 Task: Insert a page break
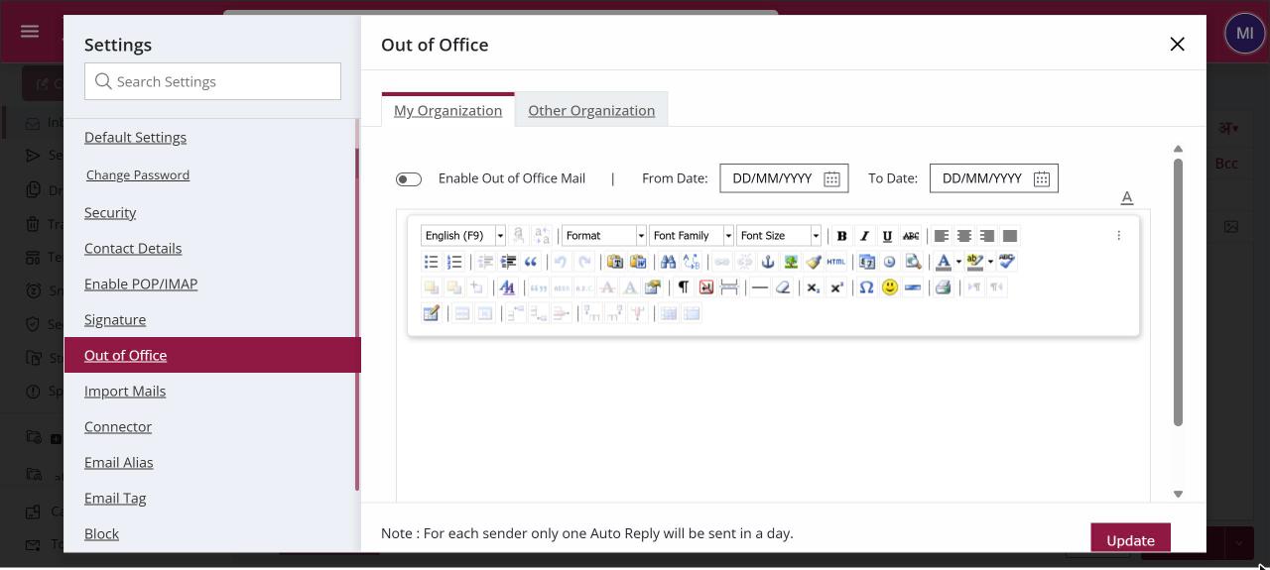[x=729, y=287]
